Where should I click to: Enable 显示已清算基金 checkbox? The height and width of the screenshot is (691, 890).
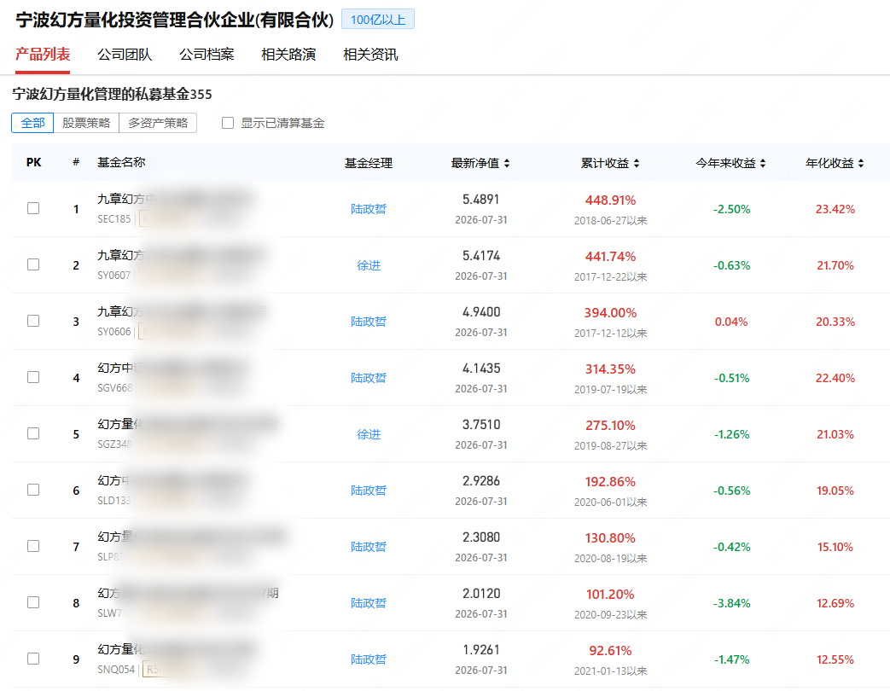(x=228, y=123)
